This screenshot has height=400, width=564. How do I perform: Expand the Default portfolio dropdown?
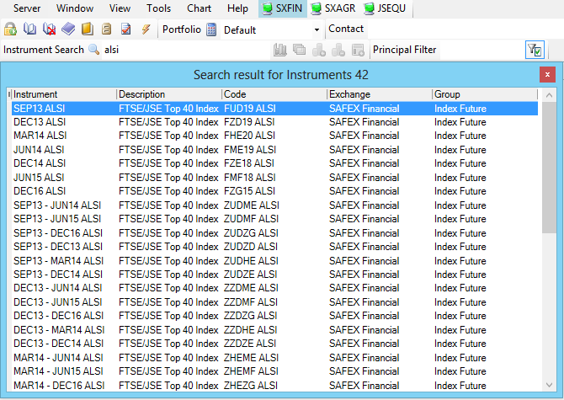(x=317, y=30)
